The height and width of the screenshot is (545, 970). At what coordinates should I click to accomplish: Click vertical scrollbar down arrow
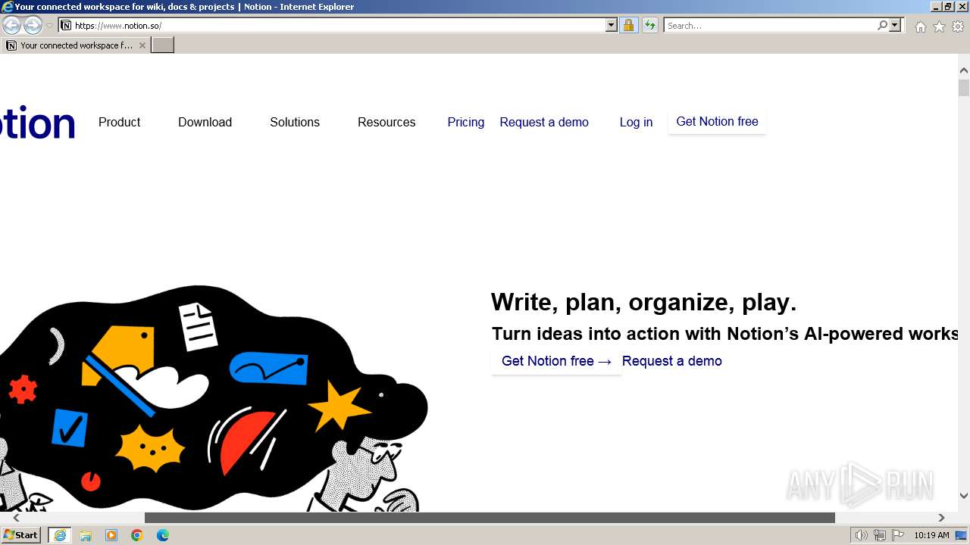coord(963,496)
